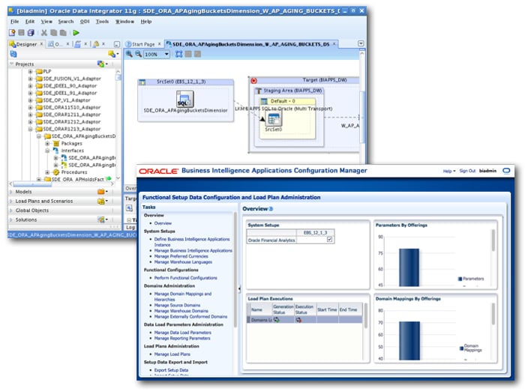Open Manage Preferred Currencies link
This screenshot has width=525, height=391.
181,256
